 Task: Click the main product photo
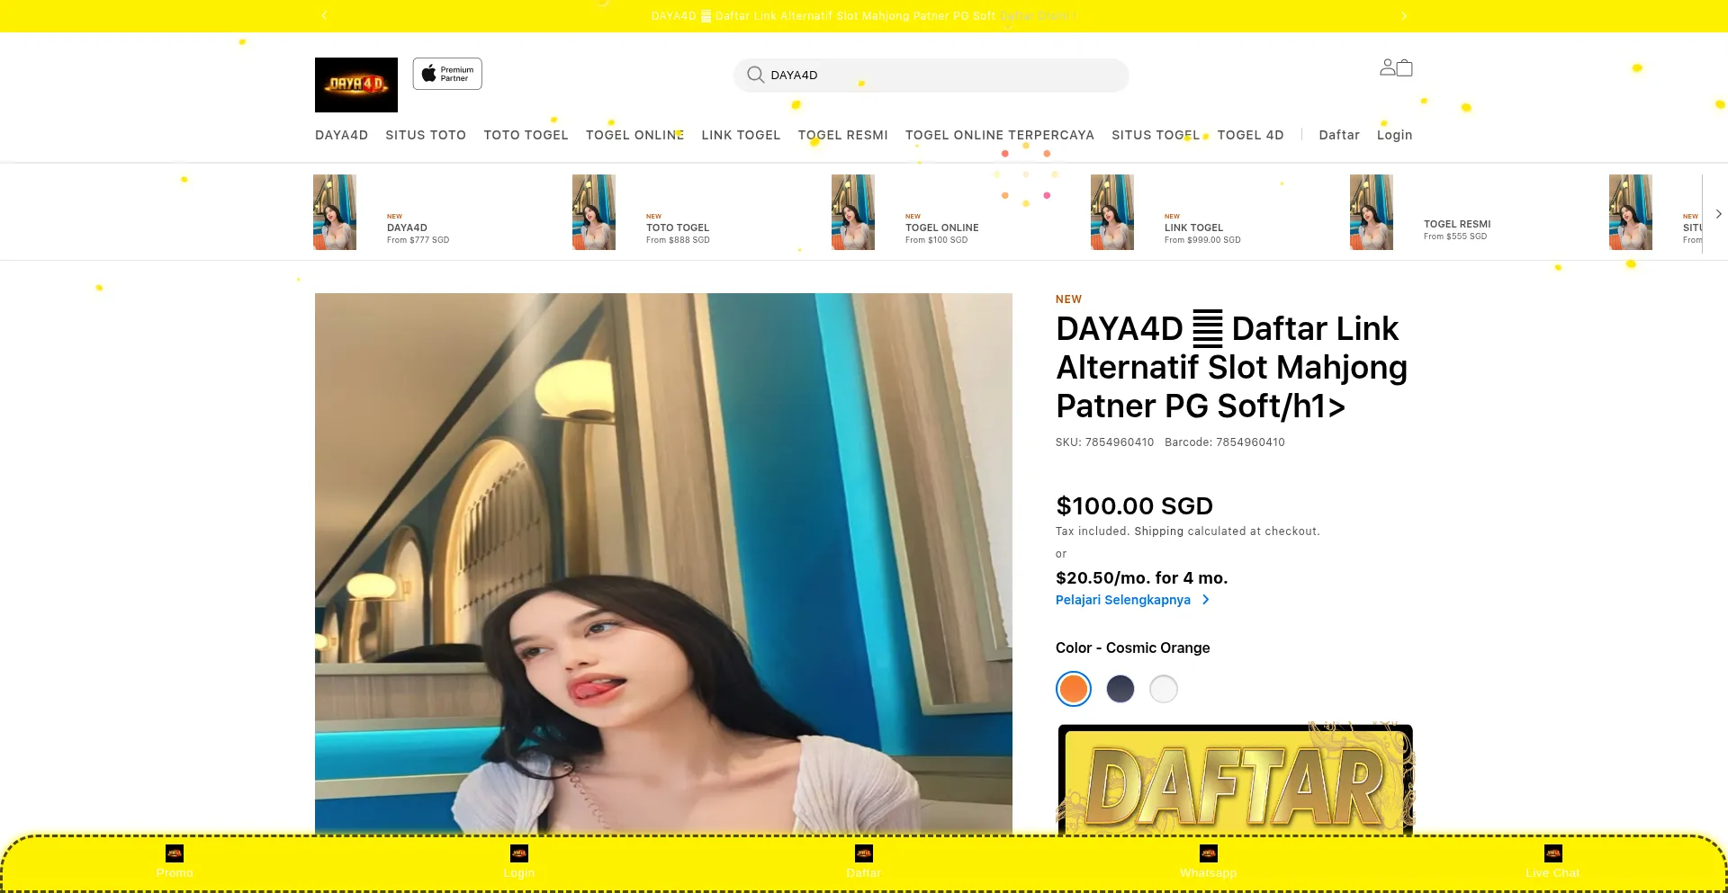click(x=663, y=563)
